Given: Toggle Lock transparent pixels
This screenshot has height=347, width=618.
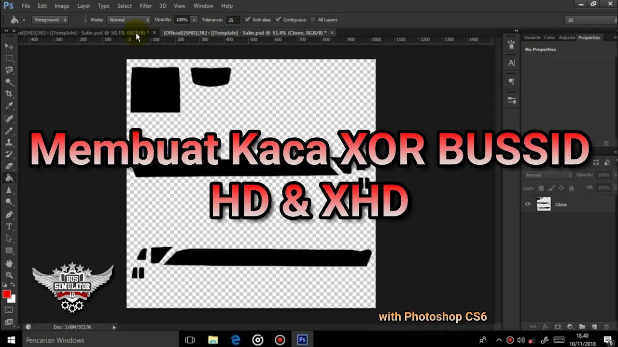Looking at the screenshot, I should click(x=541, y=188).
